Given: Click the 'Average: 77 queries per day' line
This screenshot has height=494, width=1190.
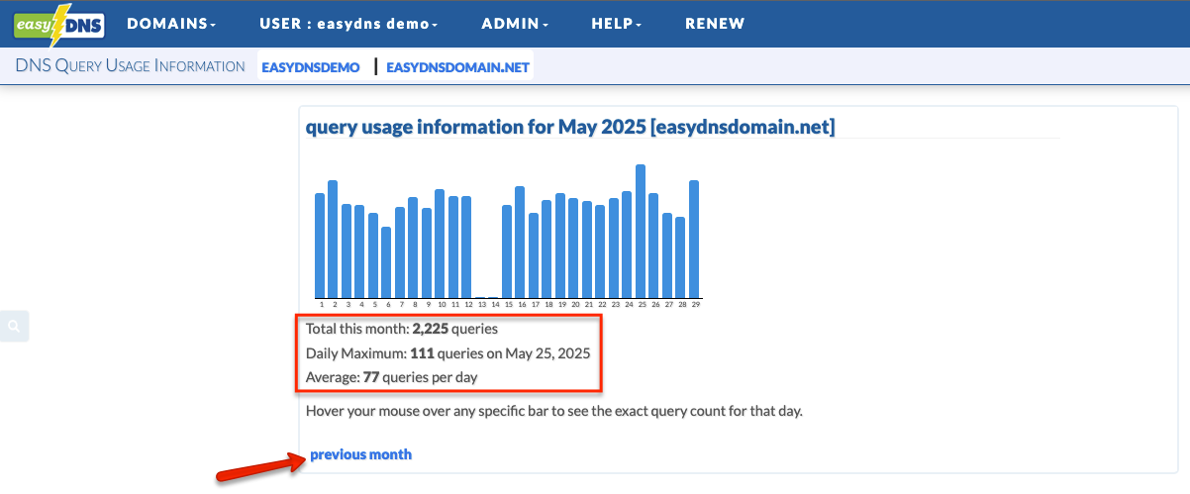Looking at the screenshot, I should (393, 377).
